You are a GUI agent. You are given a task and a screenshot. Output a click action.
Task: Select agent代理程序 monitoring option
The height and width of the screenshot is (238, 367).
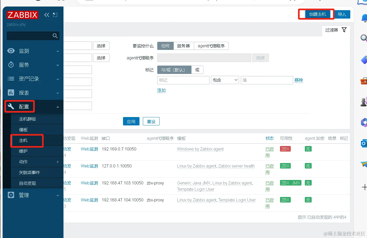coord(211,46)
